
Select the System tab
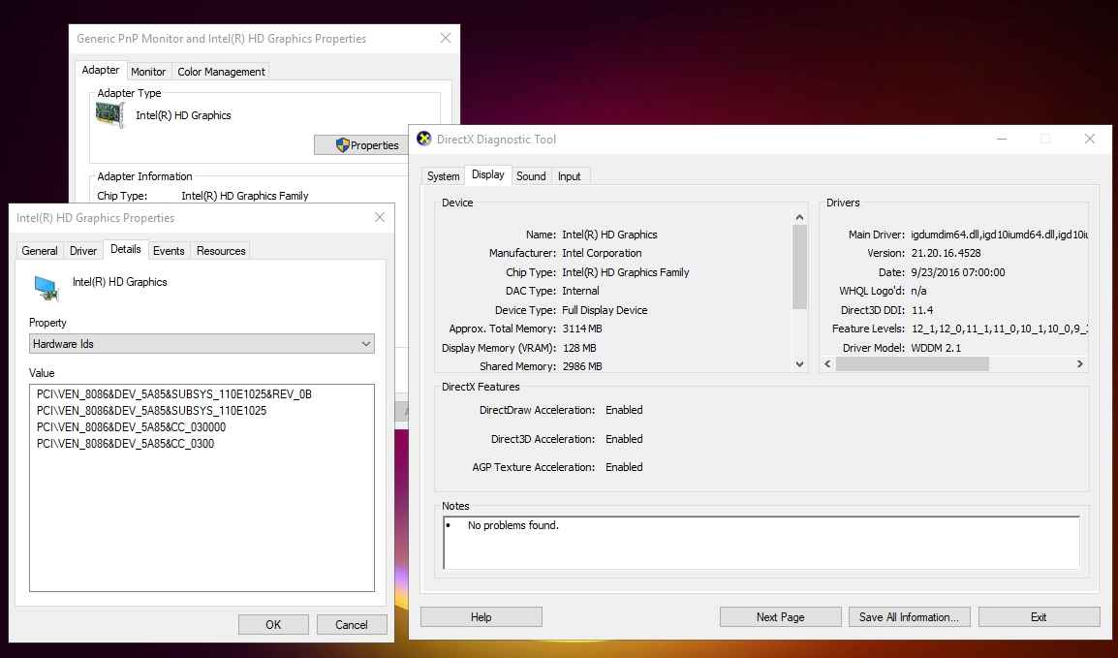coord(443,176)
